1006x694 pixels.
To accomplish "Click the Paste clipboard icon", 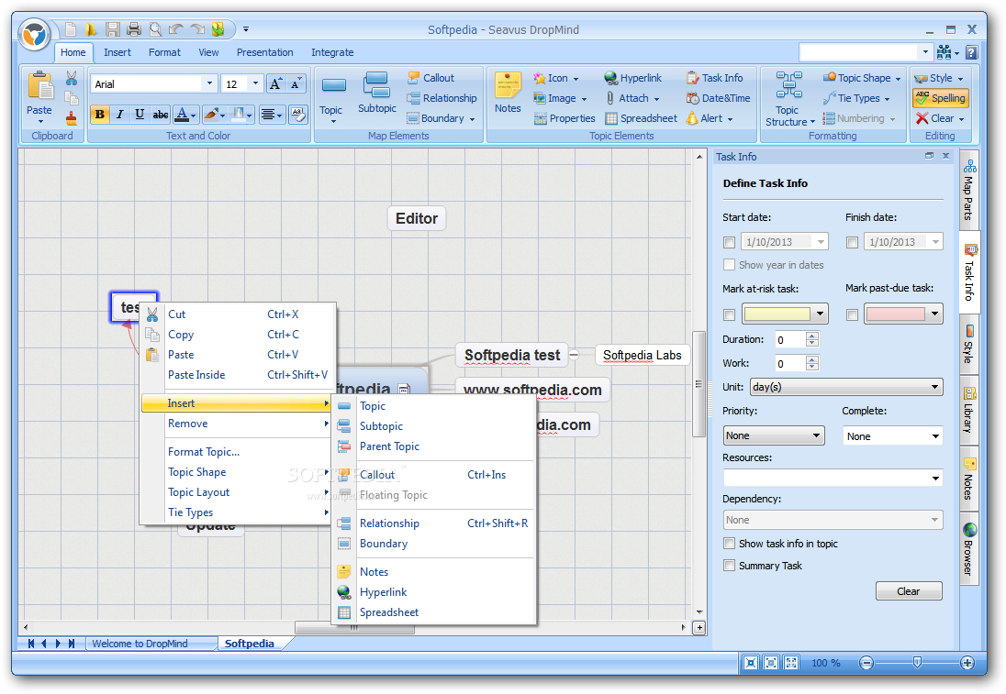I will coord(39,86).
